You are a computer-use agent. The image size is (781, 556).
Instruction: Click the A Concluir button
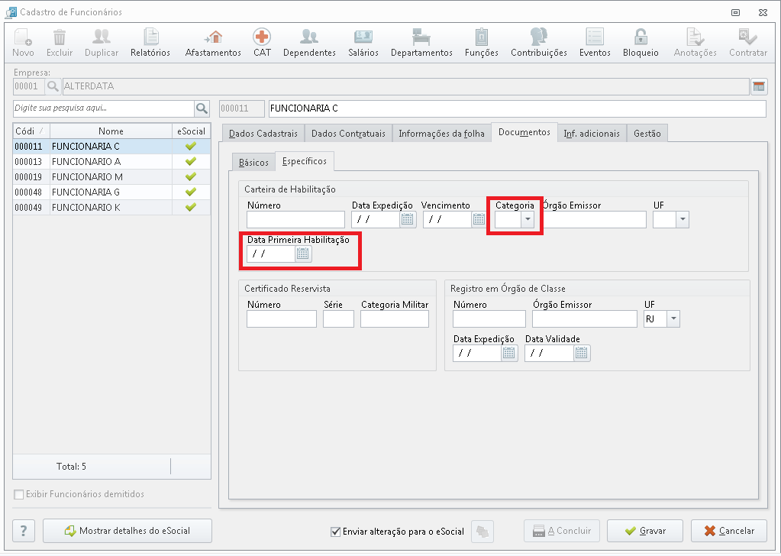562,531
